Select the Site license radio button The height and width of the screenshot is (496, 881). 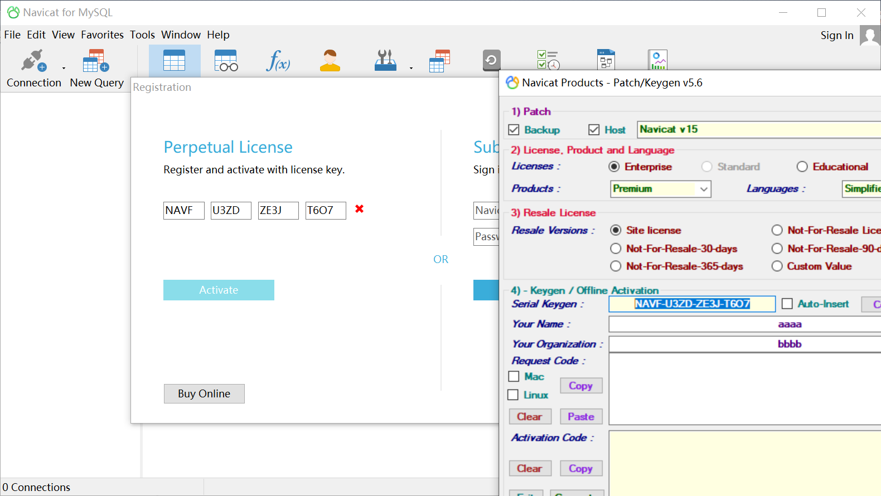click(x=616, y=230)
